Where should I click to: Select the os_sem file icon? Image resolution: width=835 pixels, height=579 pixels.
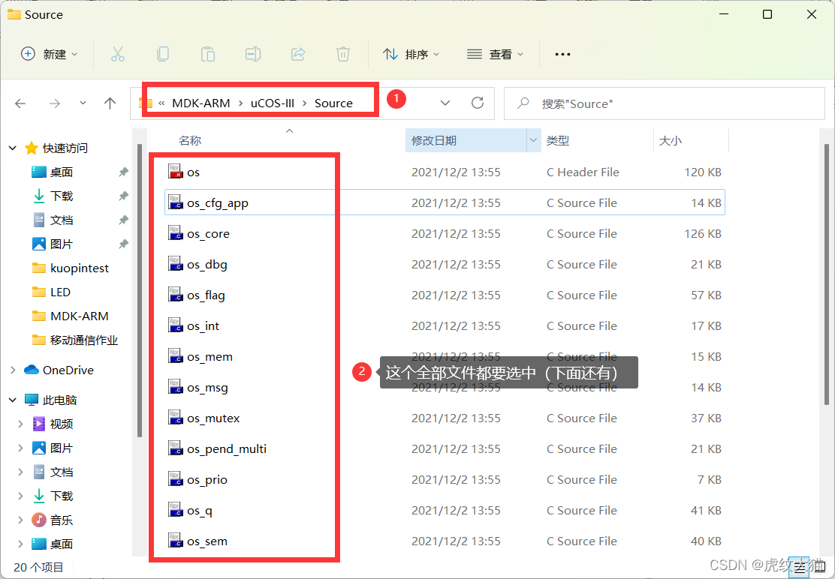[x=176, y=541]
